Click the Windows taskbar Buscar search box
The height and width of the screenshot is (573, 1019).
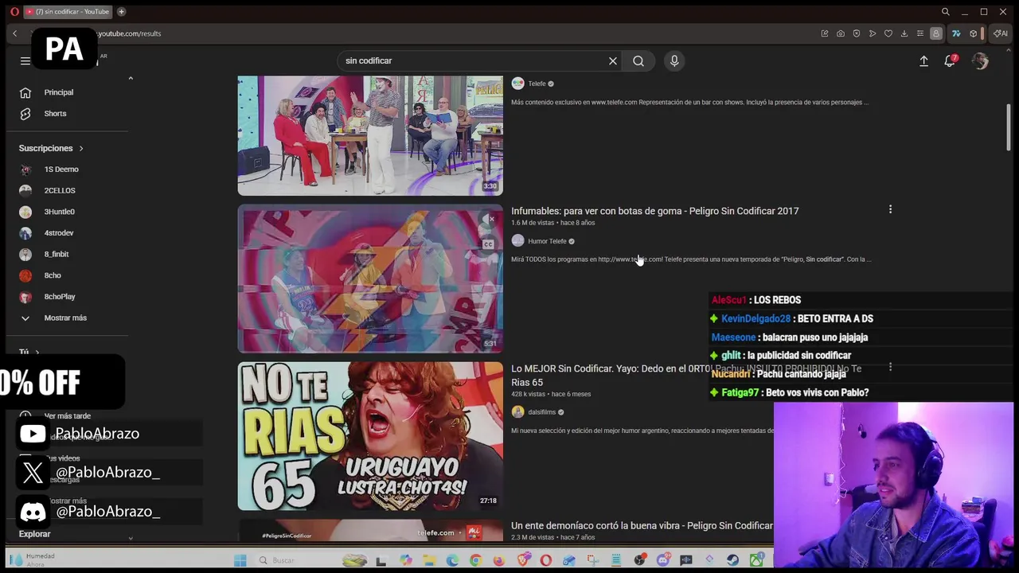(x=303, y=560)
